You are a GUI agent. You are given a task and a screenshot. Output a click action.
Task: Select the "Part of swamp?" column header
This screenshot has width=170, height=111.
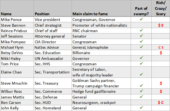(141, 11)
